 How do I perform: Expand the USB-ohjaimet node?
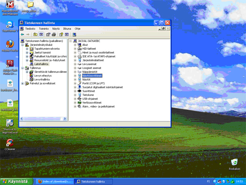(75, 99)
